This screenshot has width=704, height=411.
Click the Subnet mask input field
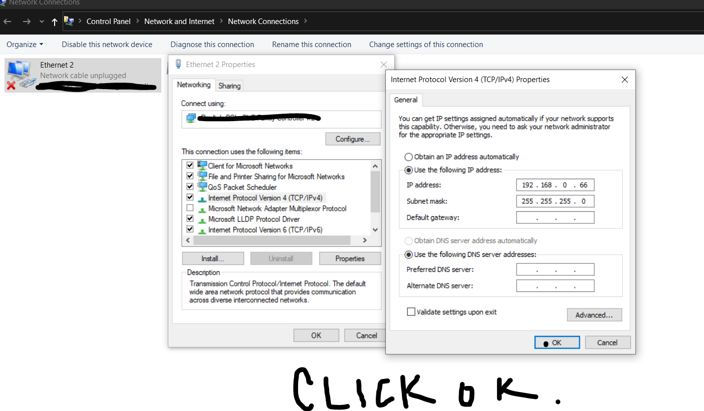pyautogui.click(x=555, y=201)
